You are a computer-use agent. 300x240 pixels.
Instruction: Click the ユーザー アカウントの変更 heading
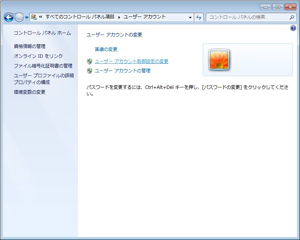(x=114, y=34)
